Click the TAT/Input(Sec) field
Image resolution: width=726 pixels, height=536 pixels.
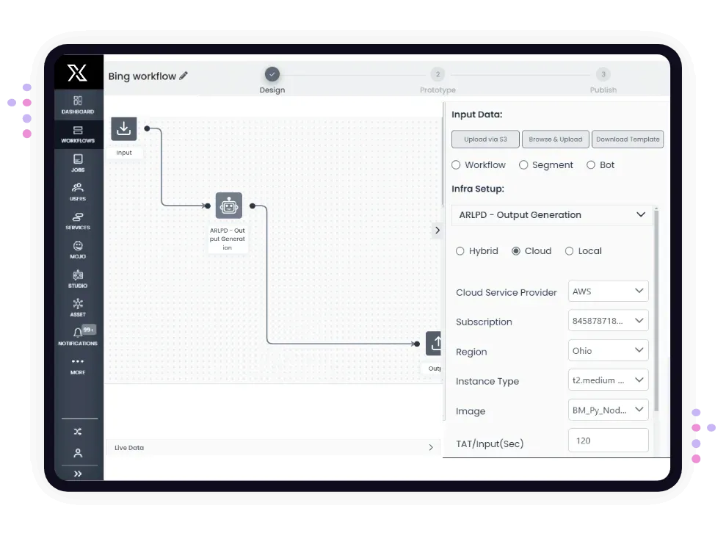click(608, 441)
